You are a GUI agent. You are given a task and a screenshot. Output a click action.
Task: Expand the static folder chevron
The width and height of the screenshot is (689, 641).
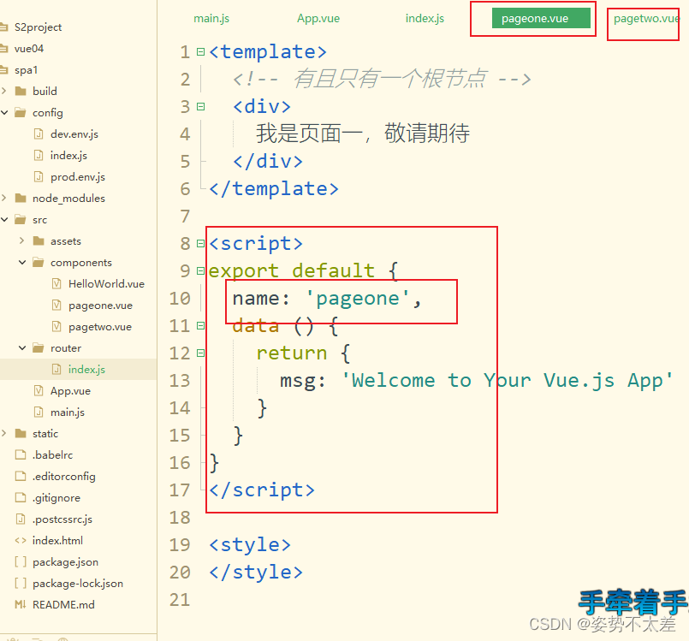4,434
